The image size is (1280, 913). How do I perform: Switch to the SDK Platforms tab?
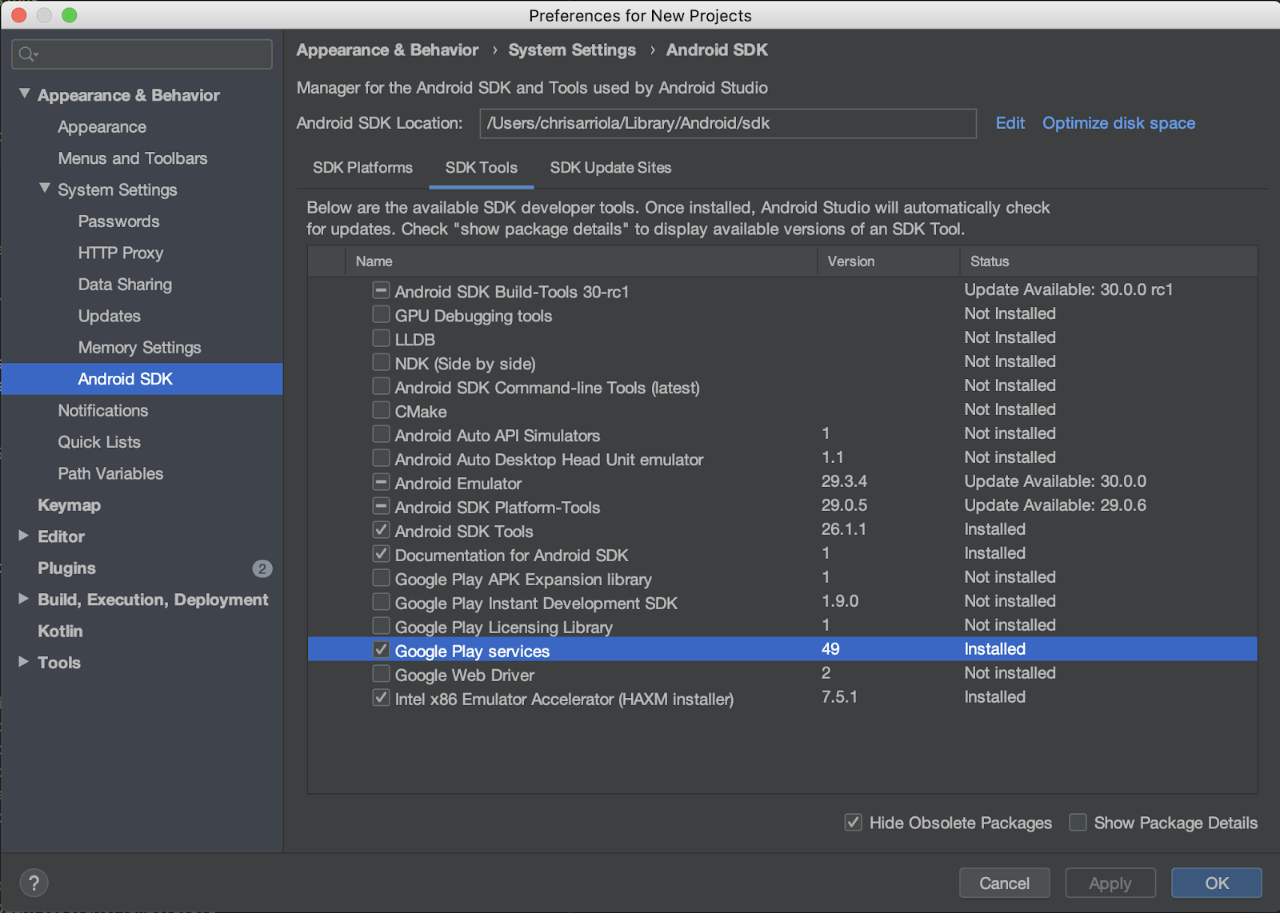point(362,168)
